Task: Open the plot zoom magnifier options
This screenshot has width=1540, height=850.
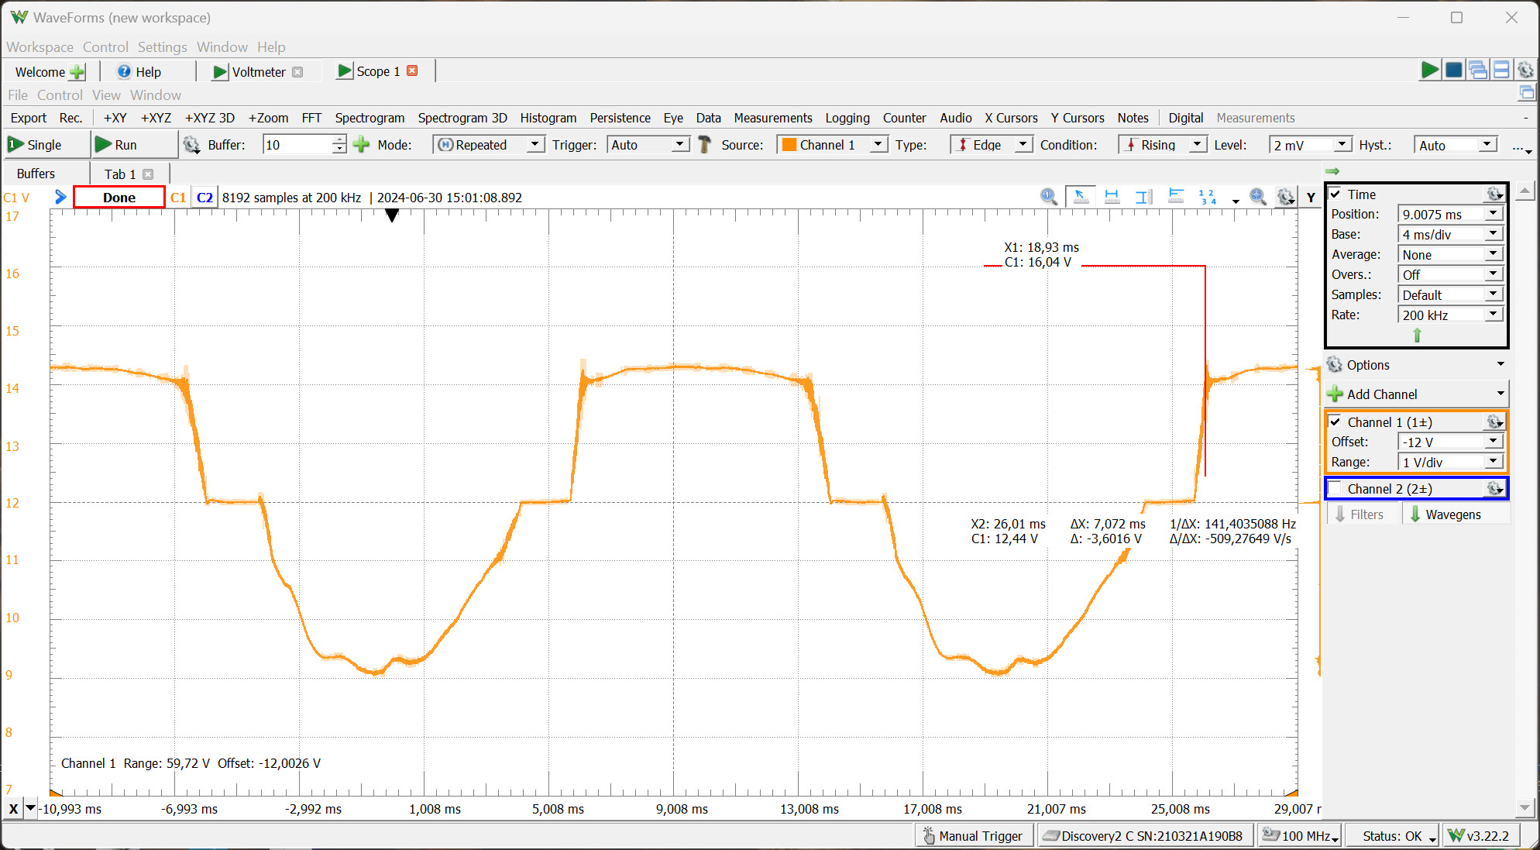Action: pyautogui.click(x=1257, y=196)
